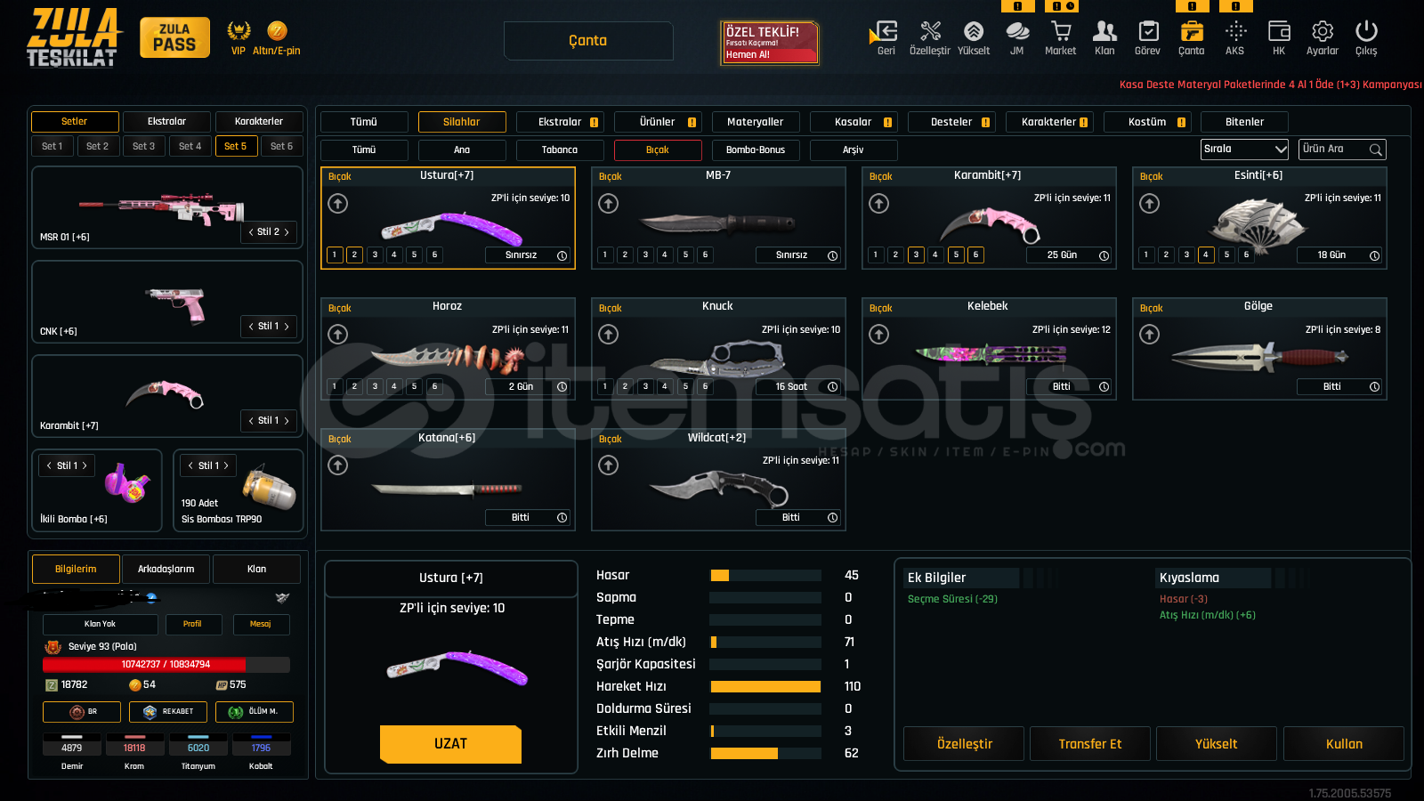Click the upgrade arrow on Ustura[+7] card
The height and width of the screenshot is (801, 1424).
(338, 204)
